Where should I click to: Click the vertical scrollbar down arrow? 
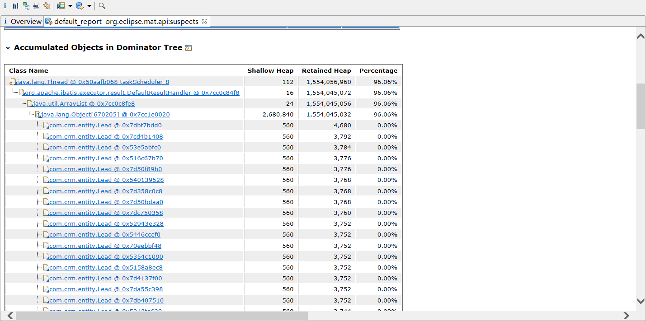(641, 301)
